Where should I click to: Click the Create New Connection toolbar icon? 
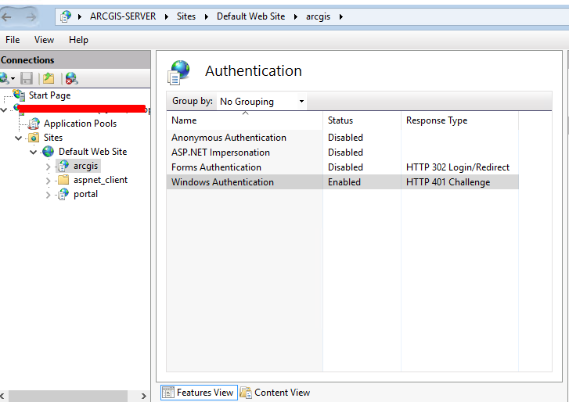(x=5, y=78)
